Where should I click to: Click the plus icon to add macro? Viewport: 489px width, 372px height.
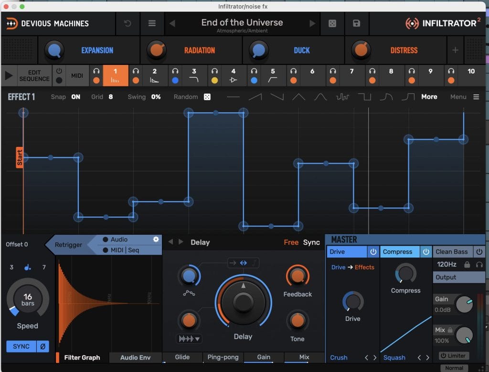pyautogui.click(x=455, y=50)
